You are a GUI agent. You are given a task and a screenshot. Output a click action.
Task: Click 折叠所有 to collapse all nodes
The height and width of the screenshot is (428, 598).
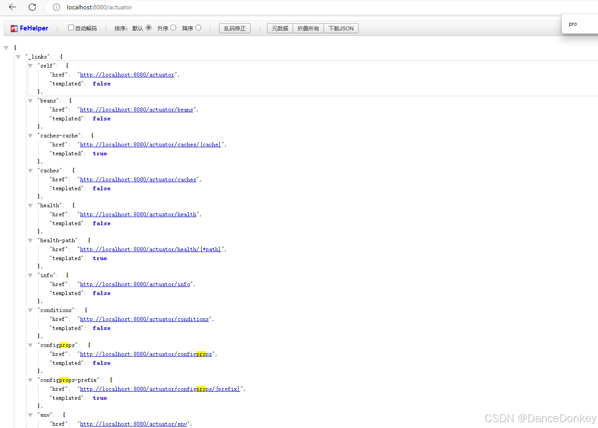308,28
